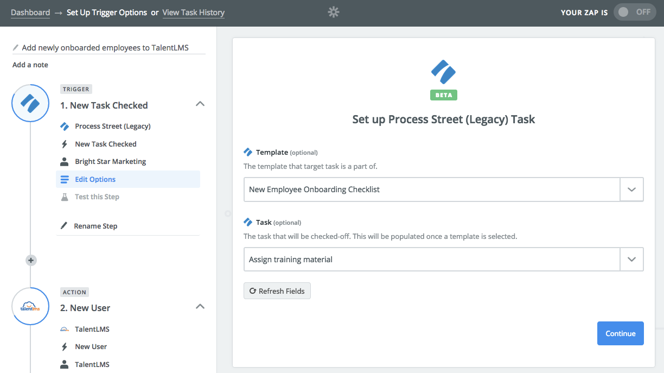Click pencil icon beside Rename Step
This screenshot has height=373, width=664.
click(x=64, y=226)
